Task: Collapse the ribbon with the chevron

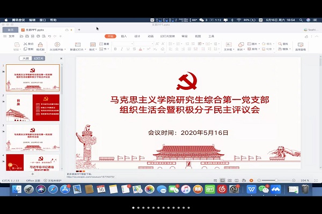Action: click(x=317, y=36)
